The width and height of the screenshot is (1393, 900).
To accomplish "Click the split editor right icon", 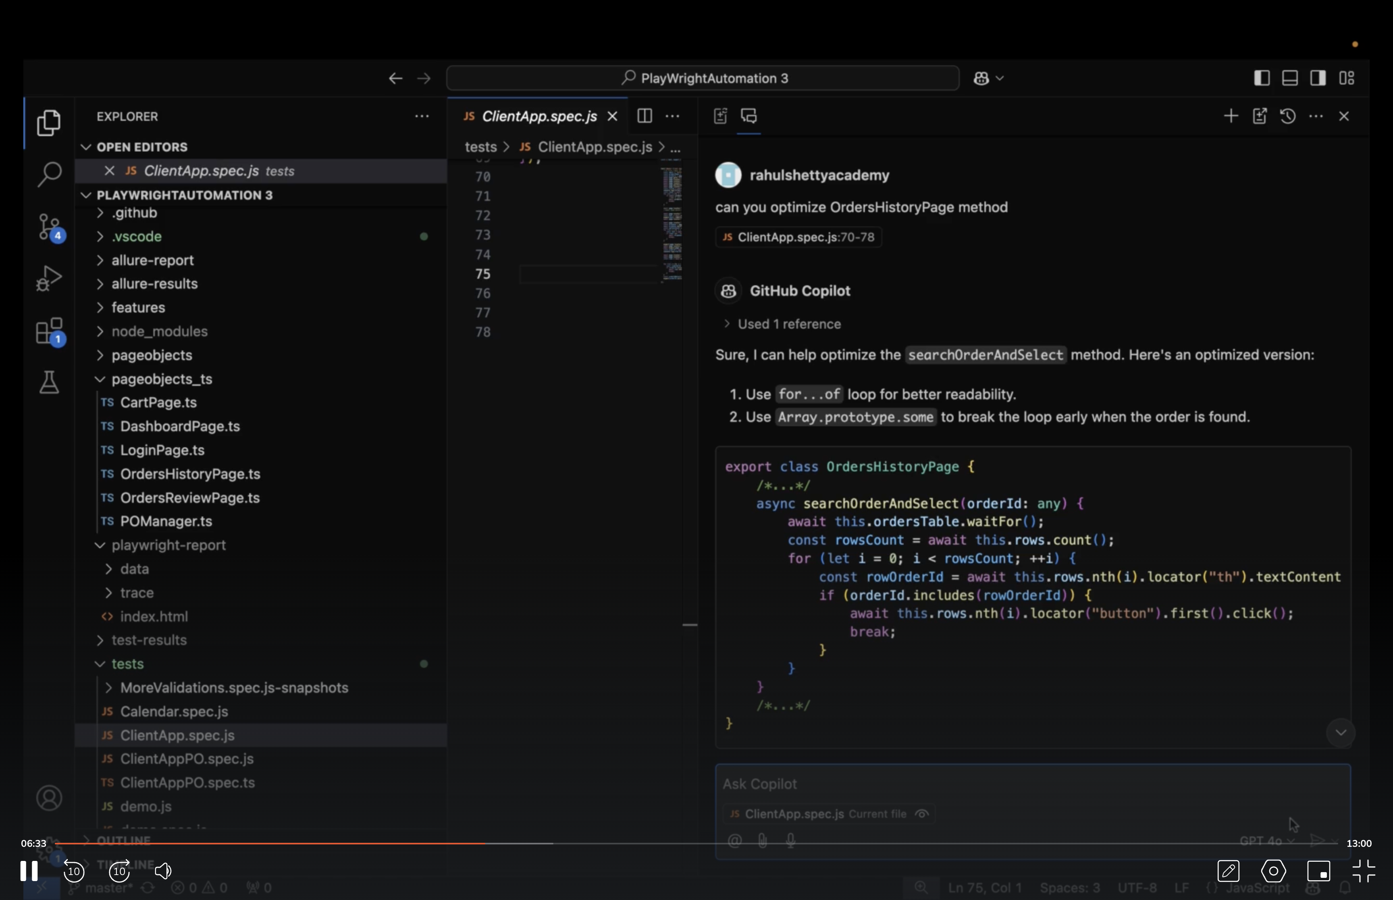I will point(644,116).
